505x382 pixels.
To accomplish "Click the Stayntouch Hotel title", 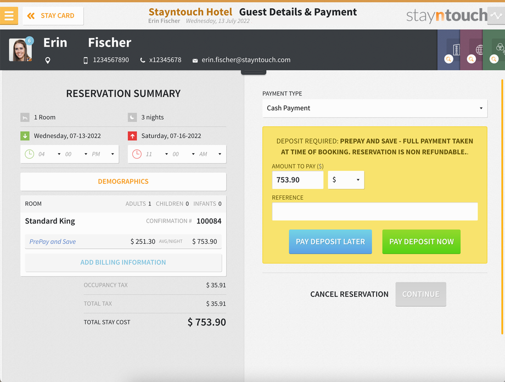I will click(x=190, y=12).
